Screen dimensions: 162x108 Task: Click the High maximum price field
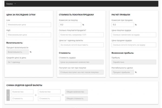coord(29,35)
